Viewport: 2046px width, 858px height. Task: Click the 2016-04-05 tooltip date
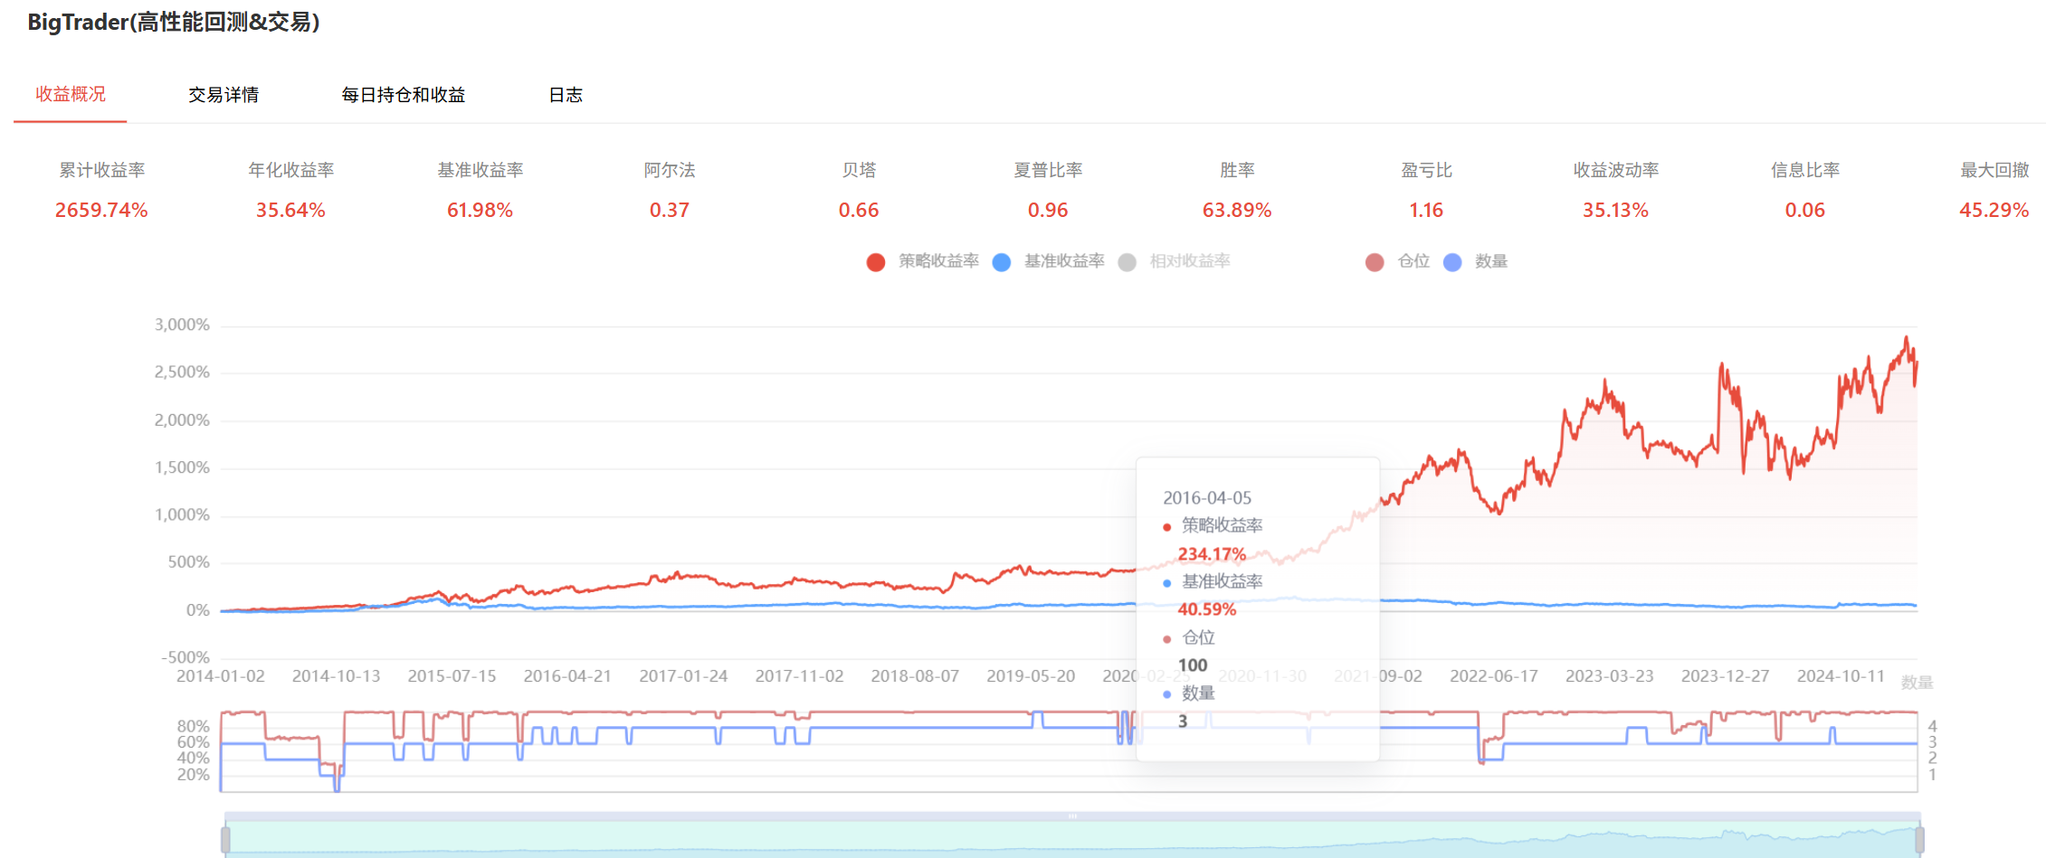(1207, 498)
